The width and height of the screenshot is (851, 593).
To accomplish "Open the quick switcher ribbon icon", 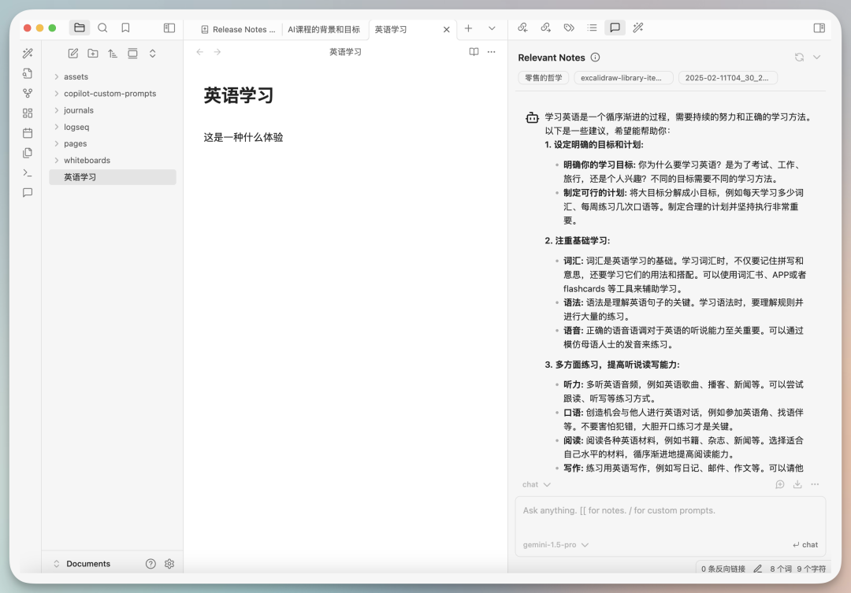I will (x=28, y=73).
